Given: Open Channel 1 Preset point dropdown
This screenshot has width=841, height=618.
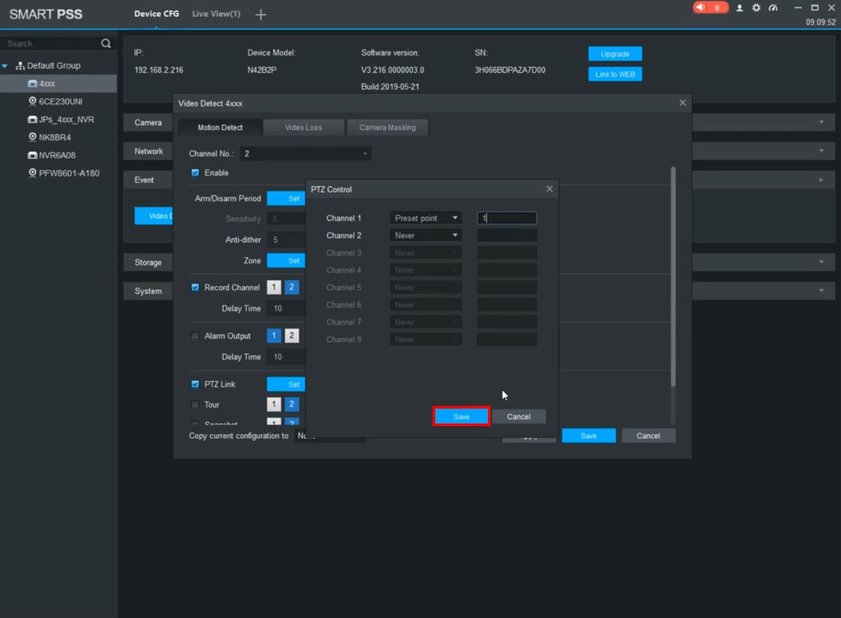Looking at the screenshot, I should 426,218.
